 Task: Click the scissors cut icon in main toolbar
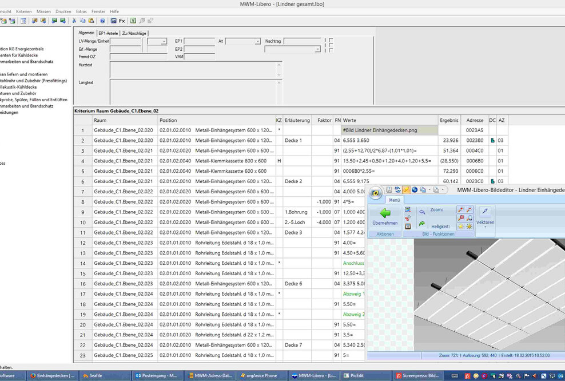coord(74,21)
